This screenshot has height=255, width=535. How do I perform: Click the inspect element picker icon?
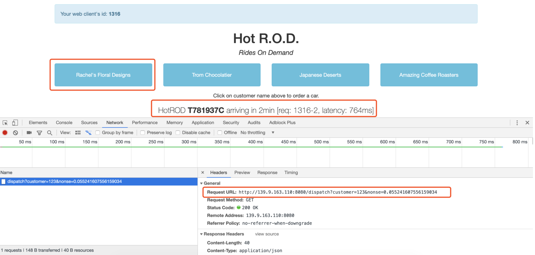tap(5, 123)
